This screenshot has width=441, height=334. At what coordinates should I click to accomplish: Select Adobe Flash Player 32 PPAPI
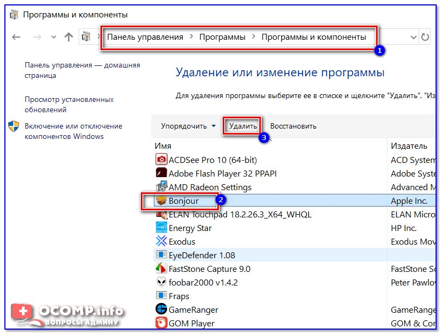223,174
